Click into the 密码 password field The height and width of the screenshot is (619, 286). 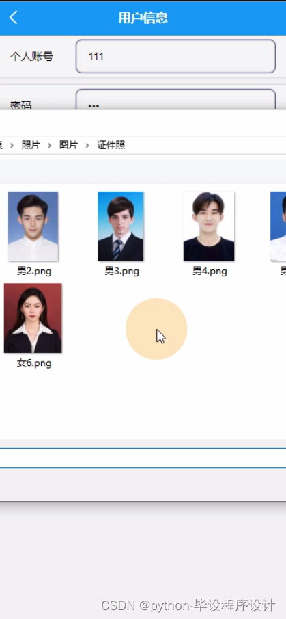[175, 99]
